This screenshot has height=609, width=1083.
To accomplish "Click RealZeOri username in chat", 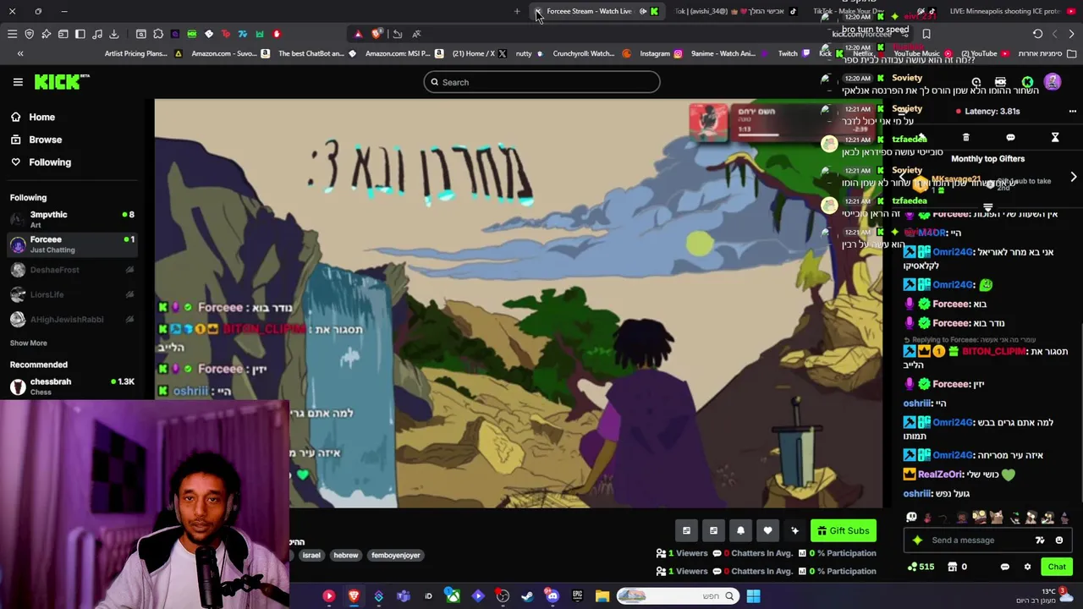I will (940, 475).
